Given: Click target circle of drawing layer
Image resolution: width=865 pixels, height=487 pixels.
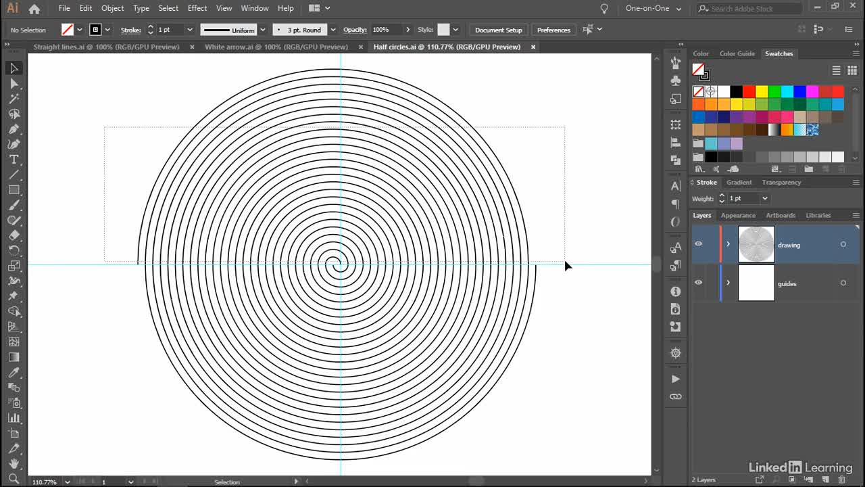Looking at the screenshot, I should [x=843, y=244].
